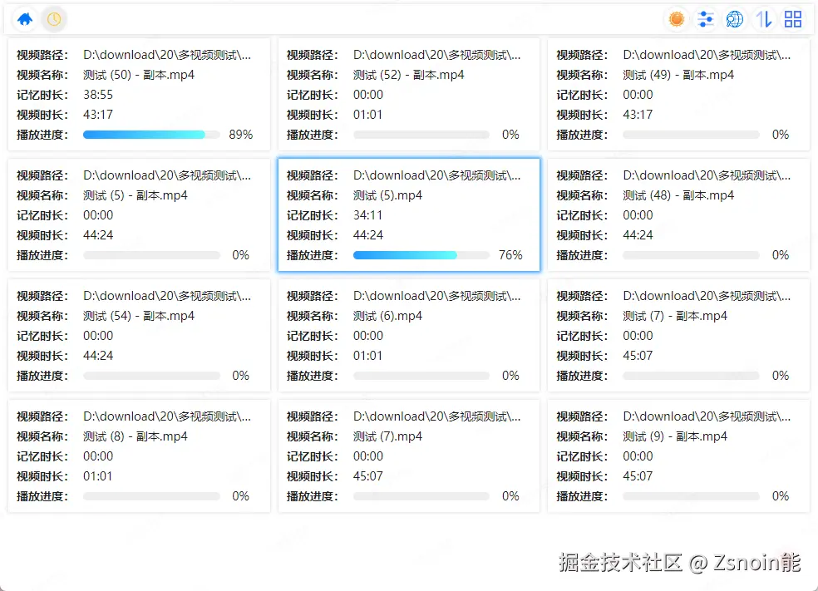This screenshot has height=591, width=818.
Task: Click the home icon
Action: (25, 18)
